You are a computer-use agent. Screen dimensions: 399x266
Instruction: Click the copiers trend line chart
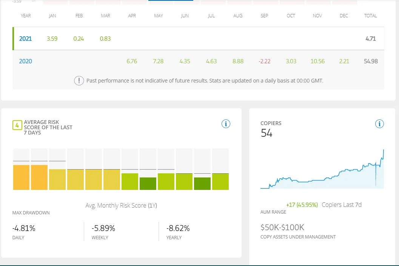tap(322, 169)
